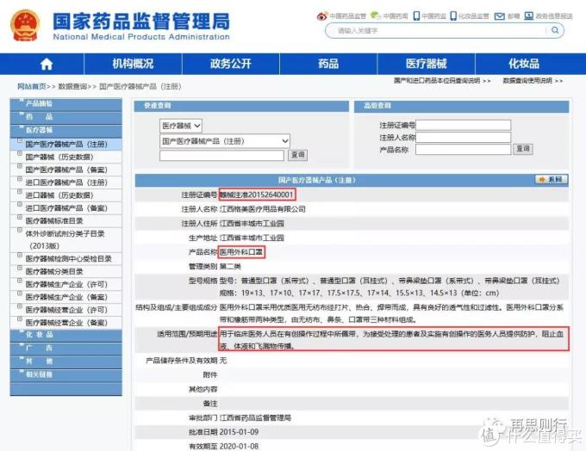Open the 医疗器械 category dropdown in quick search
The image size is (586, 451).
[x=181, y=126]
